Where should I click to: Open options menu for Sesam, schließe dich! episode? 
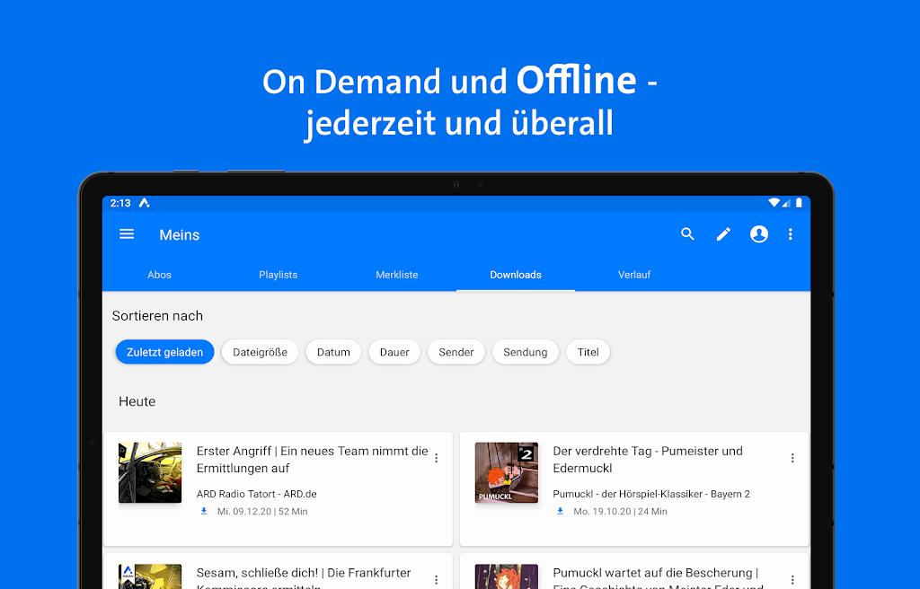tap(436, 580)
